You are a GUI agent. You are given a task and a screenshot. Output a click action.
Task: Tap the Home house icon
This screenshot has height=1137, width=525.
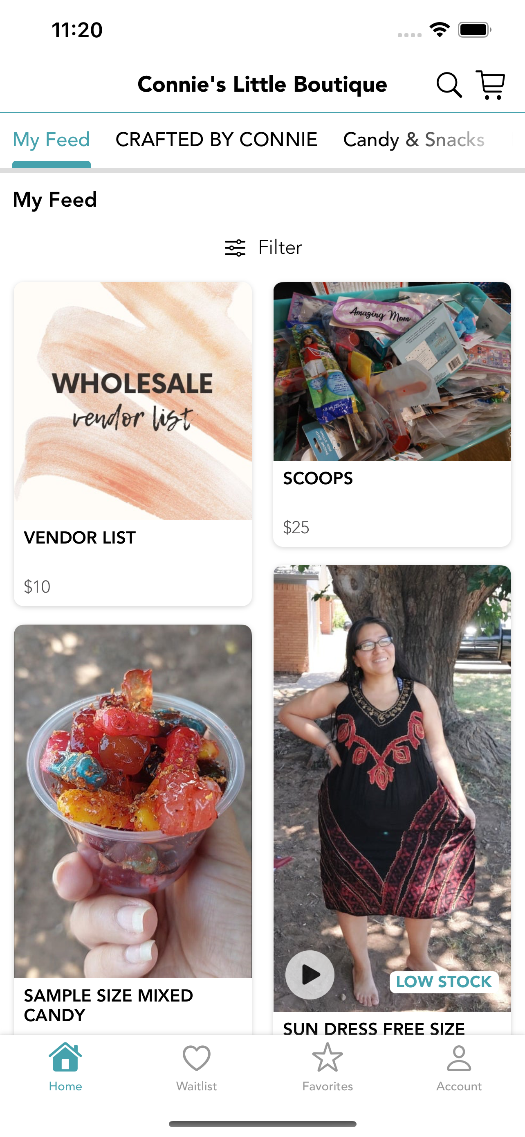tap(65, 1057)
